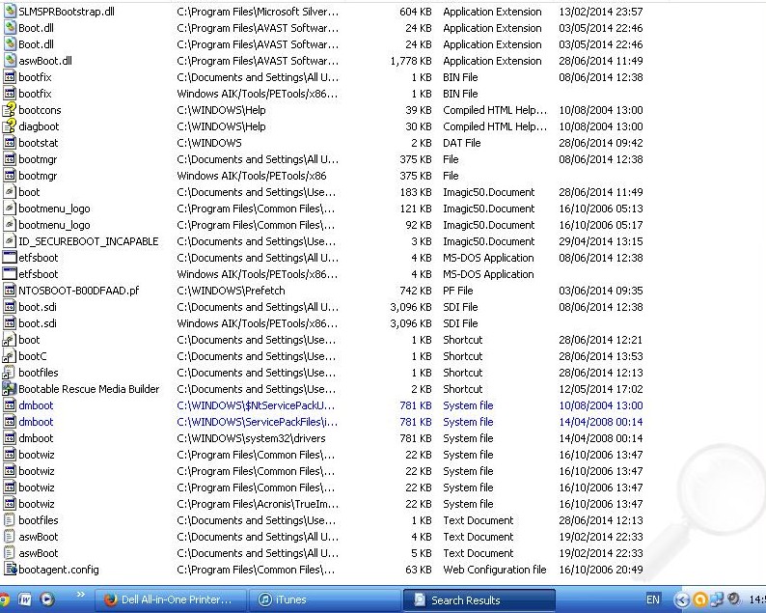766x613 pixels.
Task: Click date '12/05/2014 17:02'
Action: point(601,389)
